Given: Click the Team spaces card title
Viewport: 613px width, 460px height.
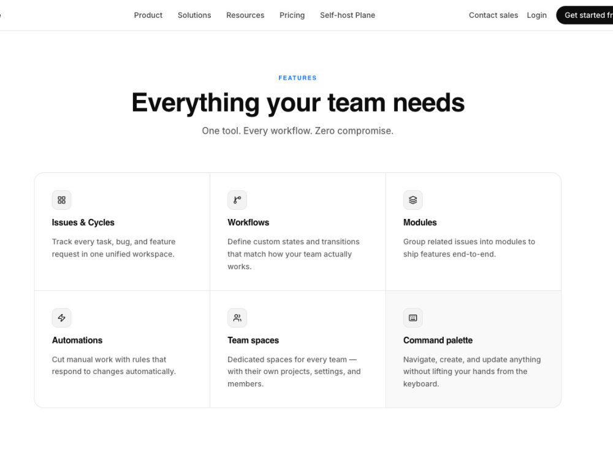Looking at the screenshot, I should pyautogui.click(x=253, y=340).
